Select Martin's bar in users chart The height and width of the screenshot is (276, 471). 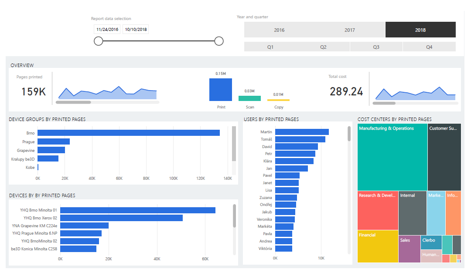302,132
